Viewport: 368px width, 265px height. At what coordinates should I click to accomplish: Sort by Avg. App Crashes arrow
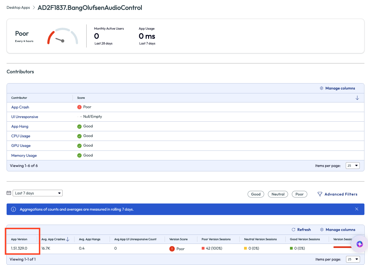(68, 239)
